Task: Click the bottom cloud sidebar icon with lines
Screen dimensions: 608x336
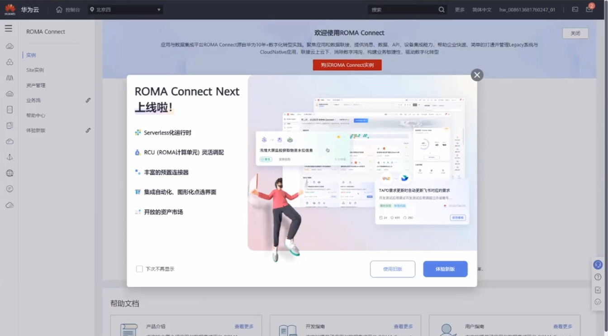Action: tap(9, 205)
